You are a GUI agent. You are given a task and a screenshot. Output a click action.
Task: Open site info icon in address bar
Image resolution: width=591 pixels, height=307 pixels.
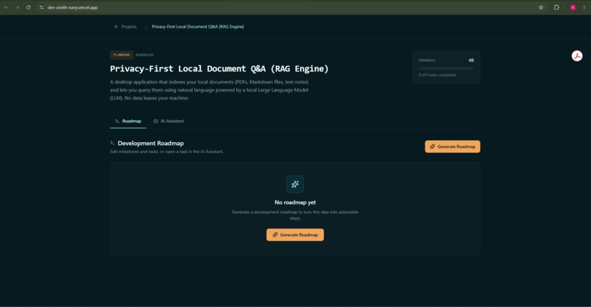pos(42,7)
